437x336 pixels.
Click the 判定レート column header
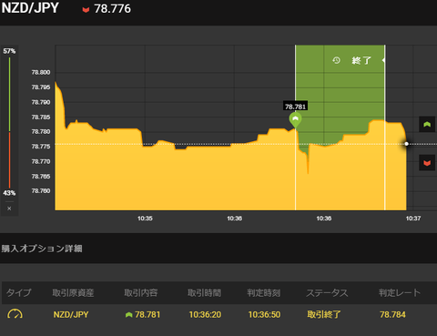(x=400, y=292)
